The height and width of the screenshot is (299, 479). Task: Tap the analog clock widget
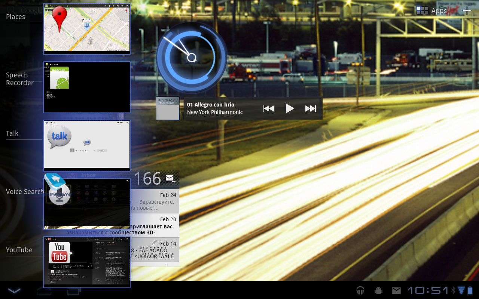[192, 58]
